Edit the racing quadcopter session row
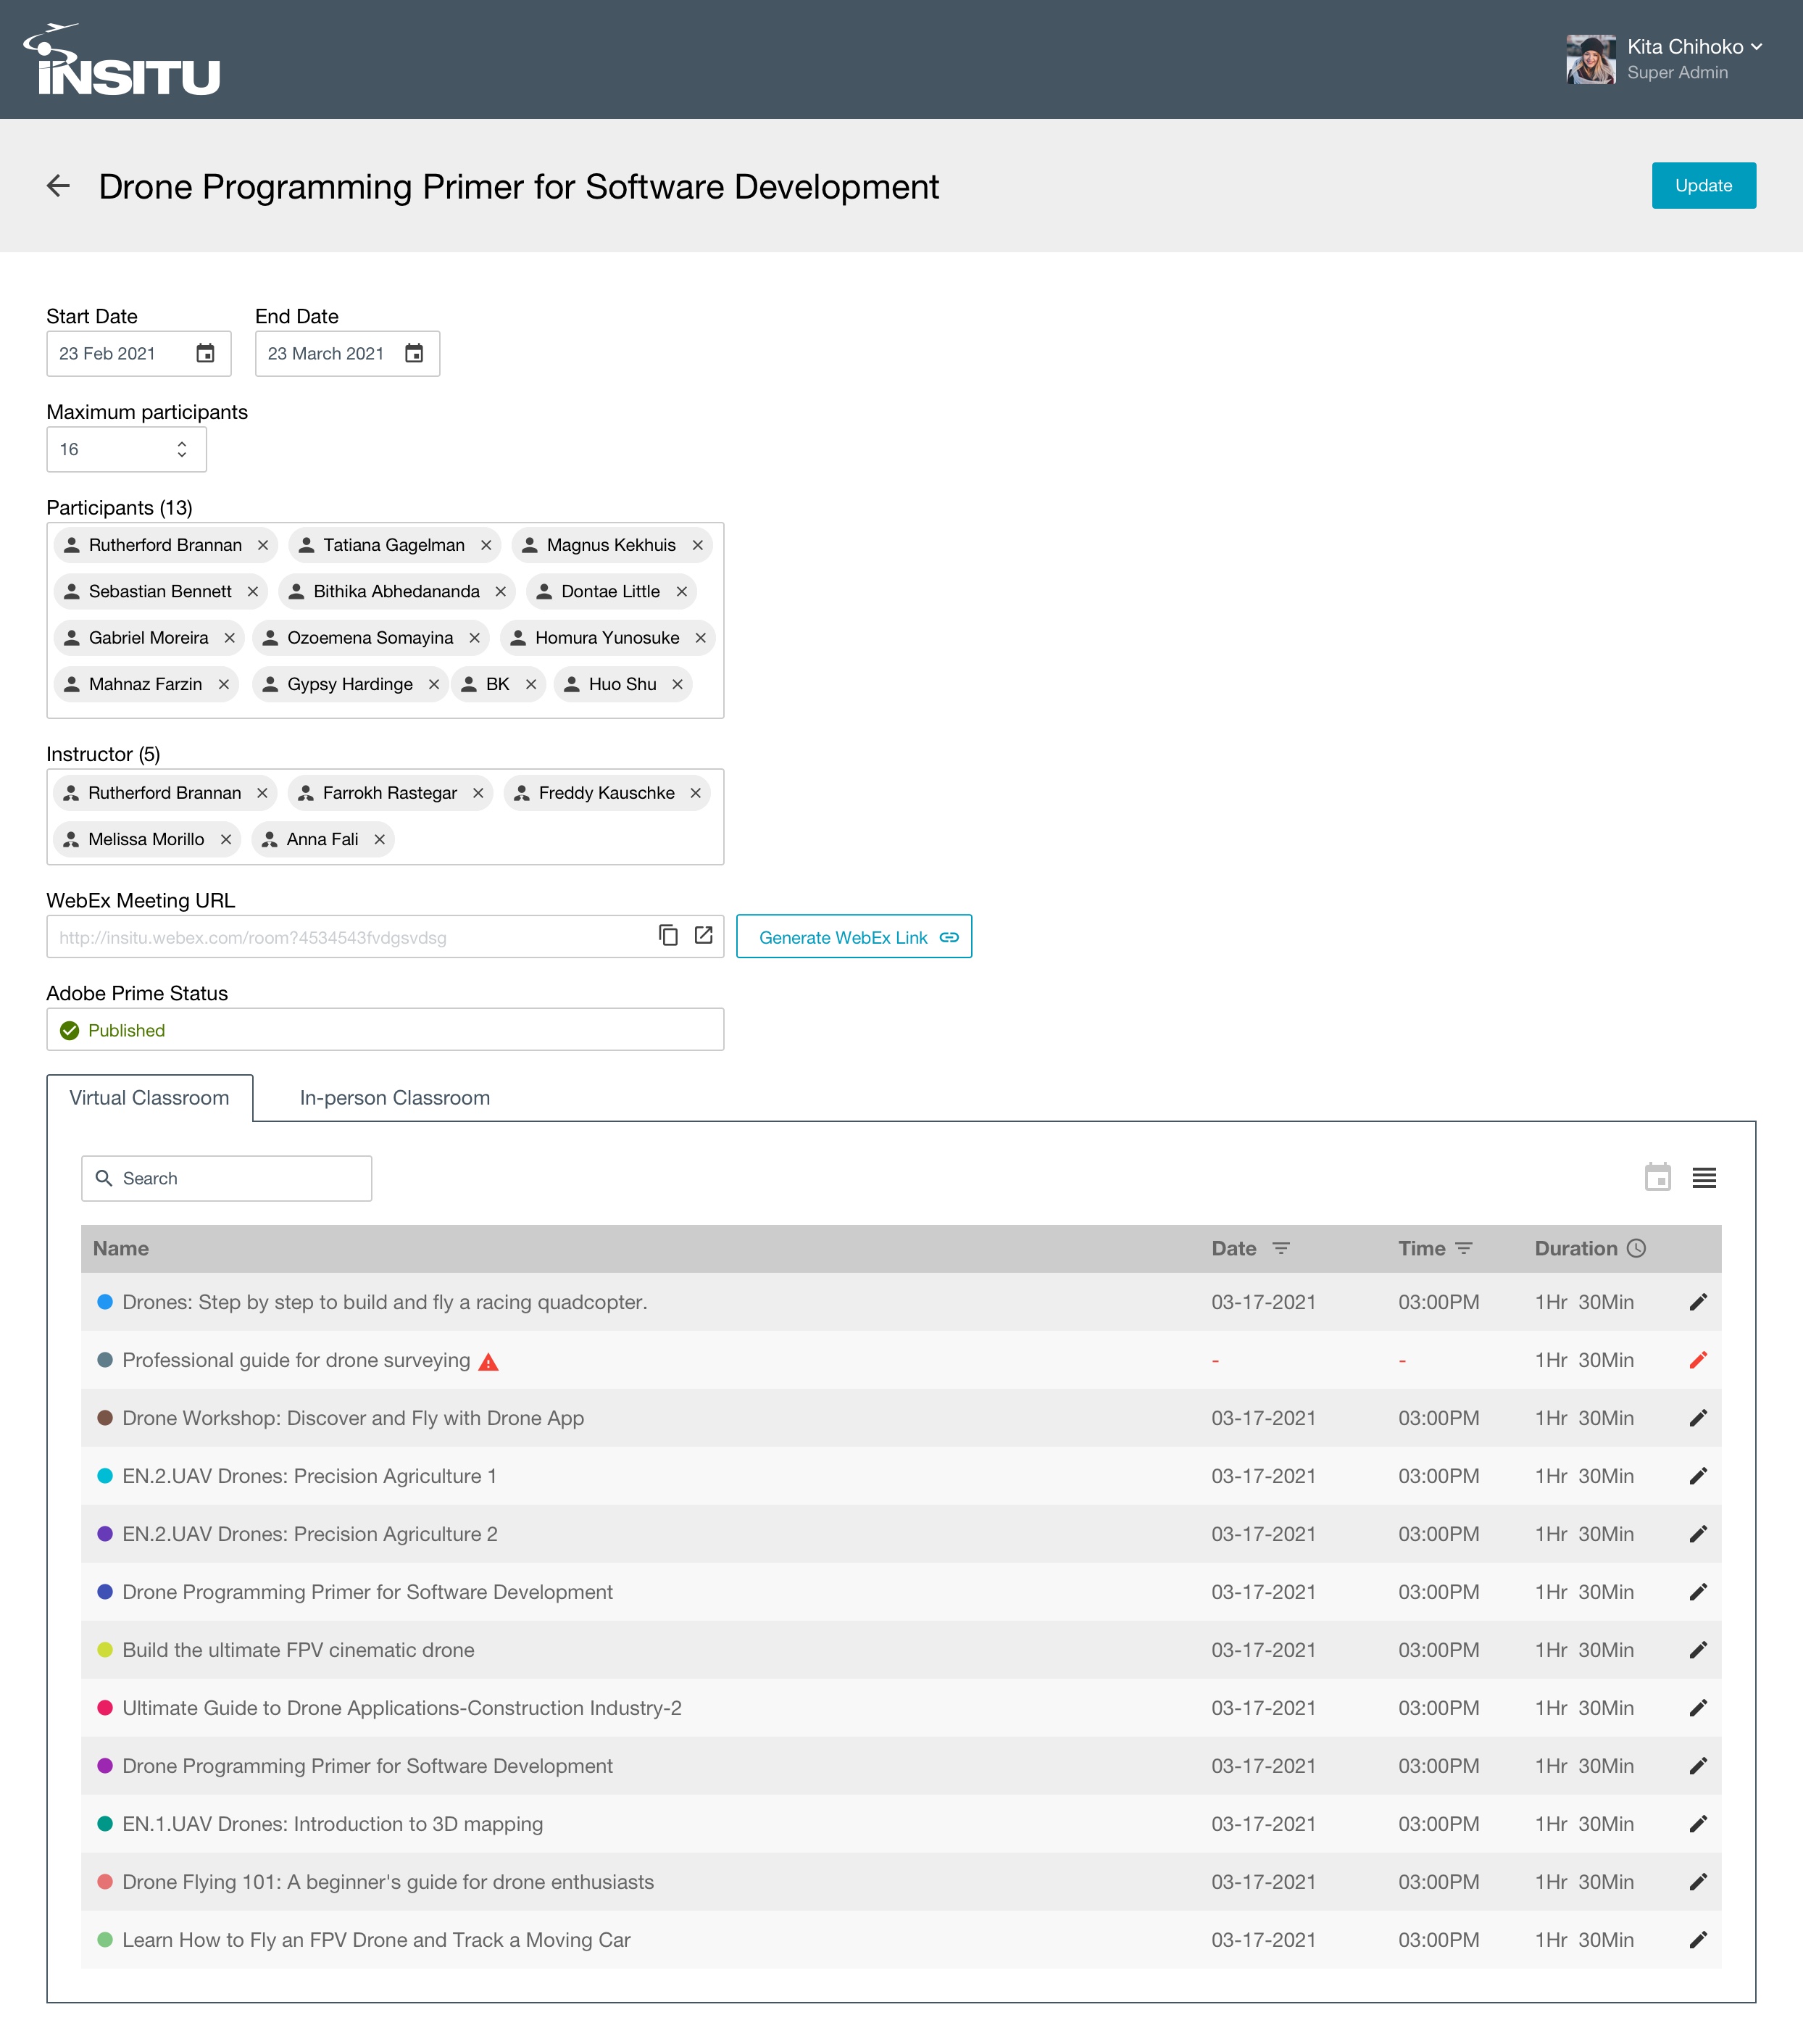 [x=1698, y=1302]
